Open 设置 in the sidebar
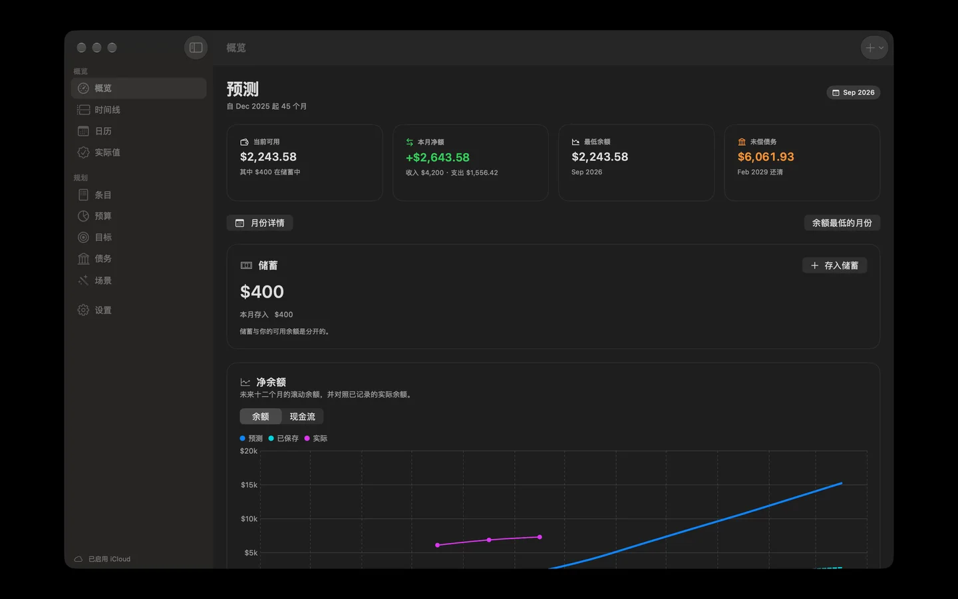Image resolution: width=958 pixels, height=599 pixels. tap(138, 310)
